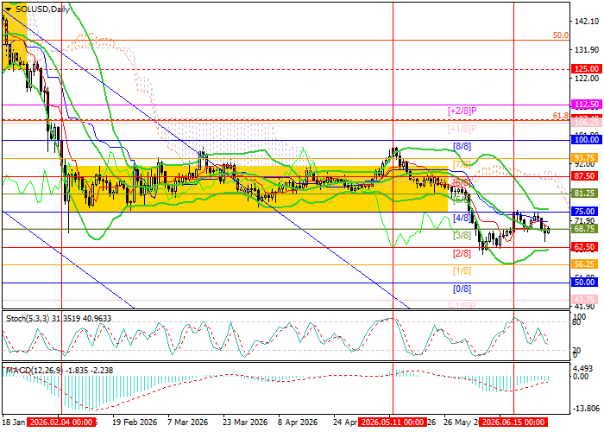Select the 2026.06.15 00:00 date marker

pos(514,422)
